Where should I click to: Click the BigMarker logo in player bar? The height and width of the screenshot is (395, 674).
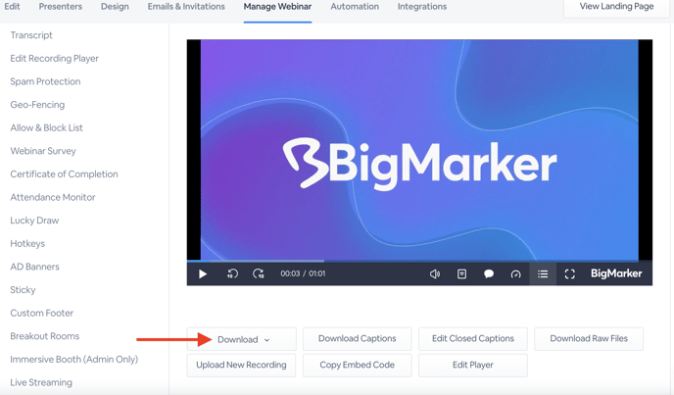tap(616, 273)
